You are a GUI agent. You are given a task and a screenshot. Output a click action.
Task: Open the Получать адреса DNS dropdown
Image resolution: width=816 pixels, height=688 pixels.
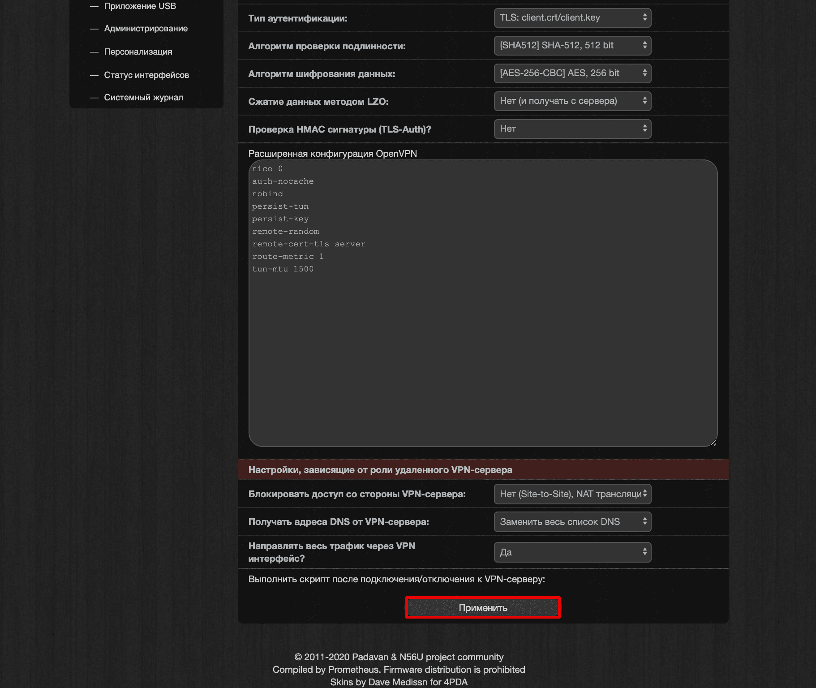pyautogui.click(x=572, y=522)
